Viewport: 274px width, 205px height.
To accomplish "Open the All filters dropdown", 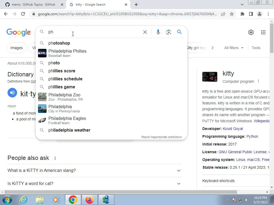I will (x=234, y=48).
